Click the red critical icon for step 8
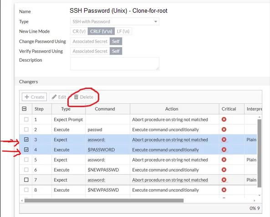The image size is (270, 217). pyautogui.click(x=224, y=190)
